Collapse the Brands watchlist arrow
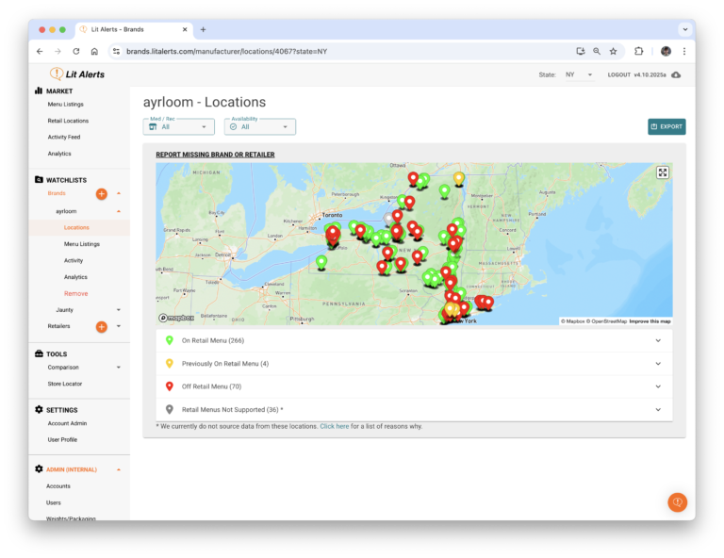This screenshot has height=558, width=724. click(119, 193)
